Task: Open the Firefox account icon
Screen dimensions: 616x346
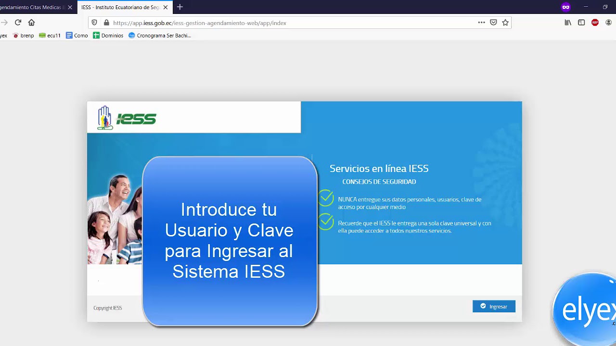Action: pyautogui.click(x=608, y=23)
